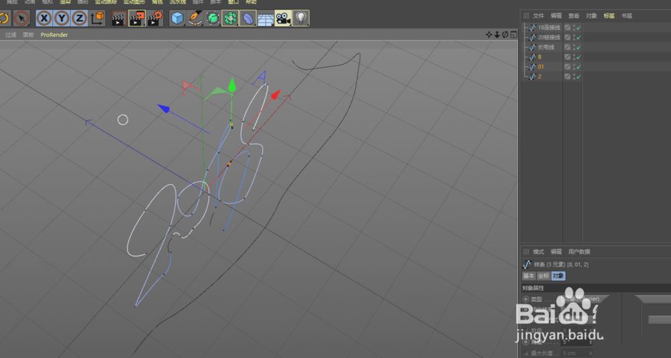Switch to the 坐标 attribute tab
Screen dimensions: 671x358
[544, 276]
